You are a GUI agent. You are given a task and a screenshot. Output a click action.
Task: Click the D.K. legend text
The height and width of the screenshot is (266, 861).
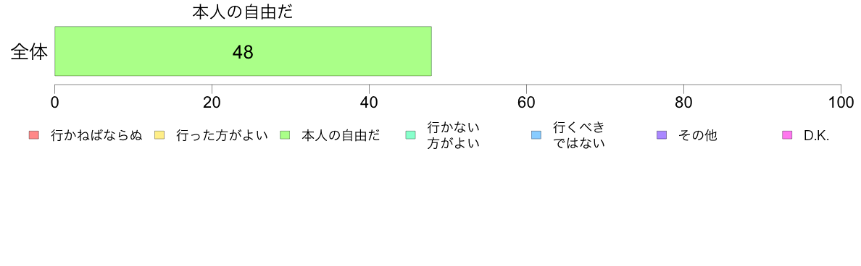[x=816, y=136]
